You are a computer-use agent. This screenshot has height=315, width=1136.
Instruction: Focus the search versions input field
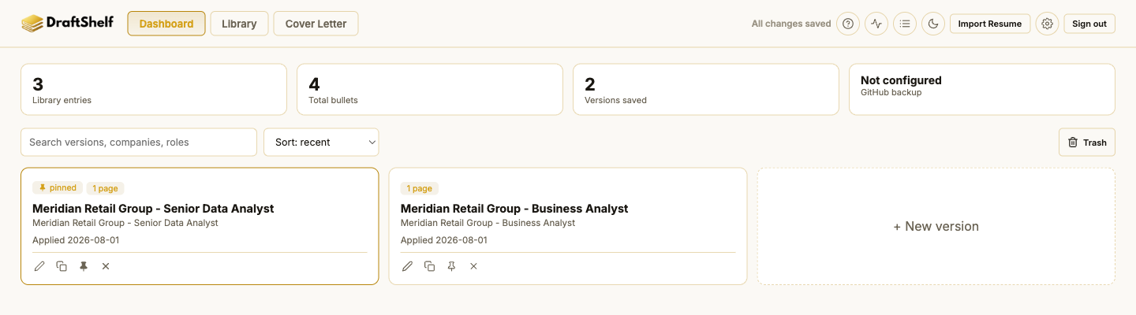click(x=139, y=143)
